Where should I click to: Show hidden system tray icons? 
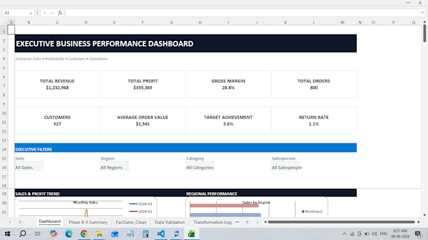click(344, 234)
